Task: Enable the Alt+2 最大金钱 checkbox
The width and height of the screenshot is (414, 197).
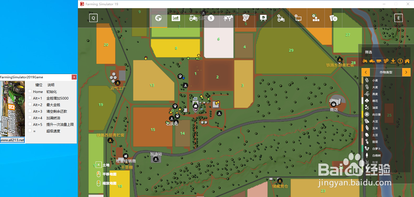Action: coord(30,104)
